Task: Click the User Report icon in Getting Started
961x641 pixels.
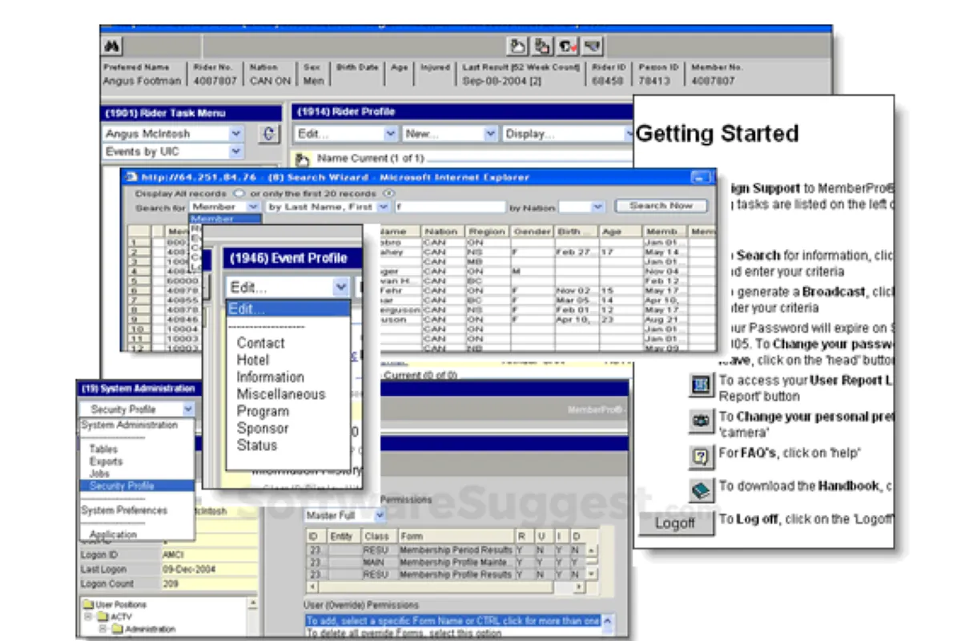Action: tap(701, 385)
